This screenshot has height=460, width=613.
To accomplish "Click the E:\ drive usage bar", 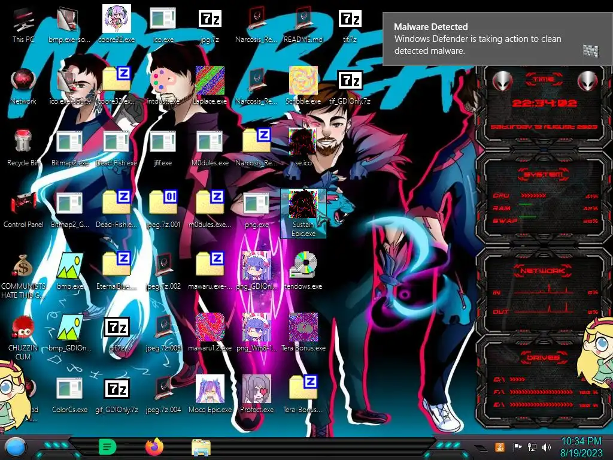I will click(x=541, y=405).
